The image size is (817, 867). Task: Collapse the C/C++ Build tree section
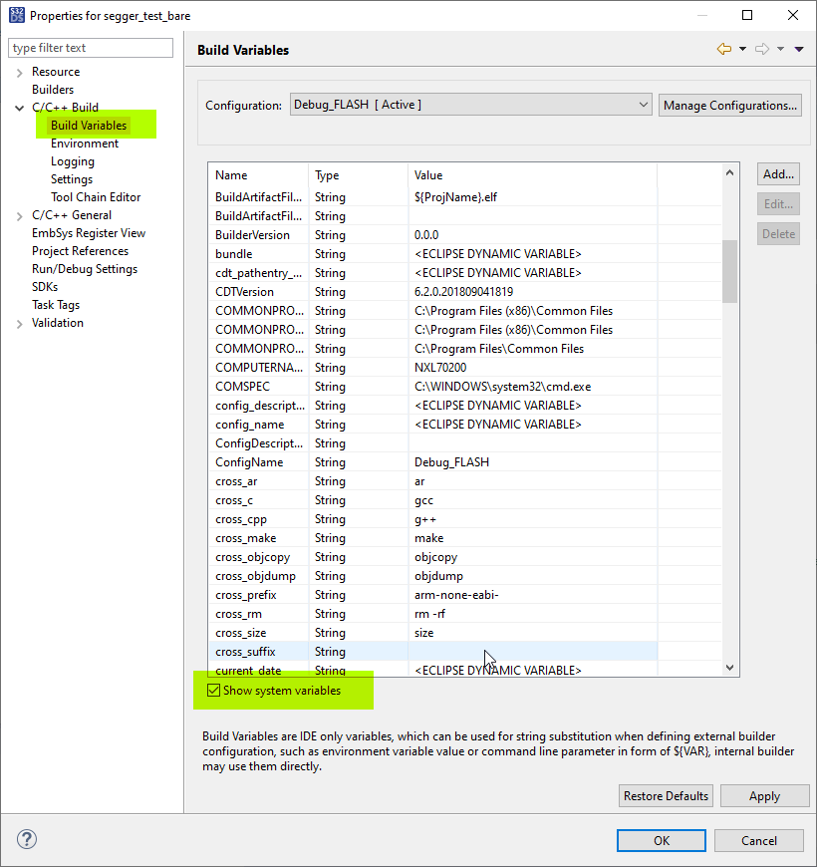19,107
